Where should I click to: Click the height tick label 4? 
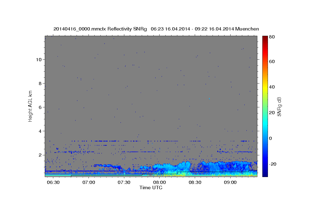coord(40,131)
